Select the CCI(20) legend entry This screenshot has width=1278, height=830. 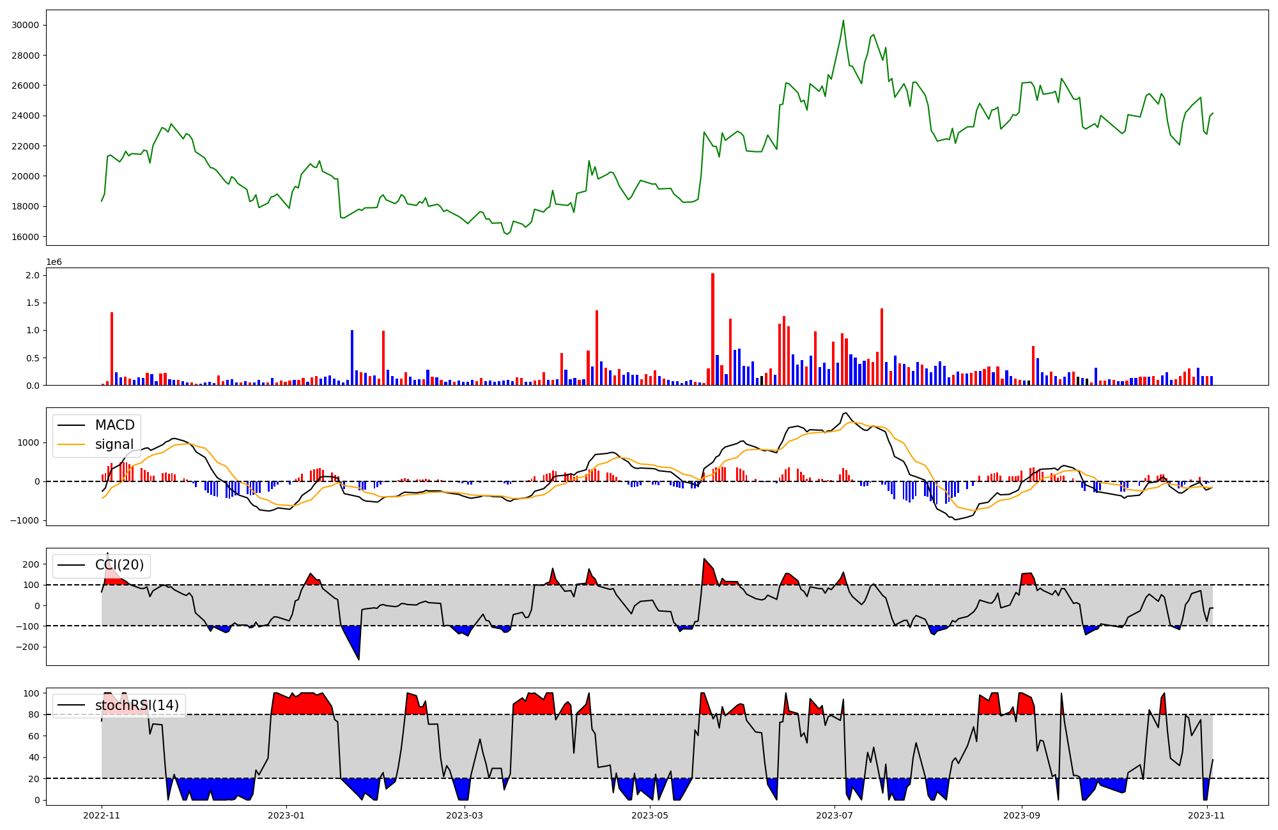tap(119, 565)
